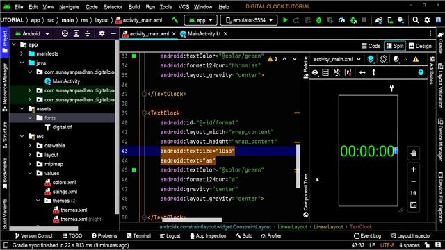
Task: Open the Layout Inspector
Action: (411, 236)
